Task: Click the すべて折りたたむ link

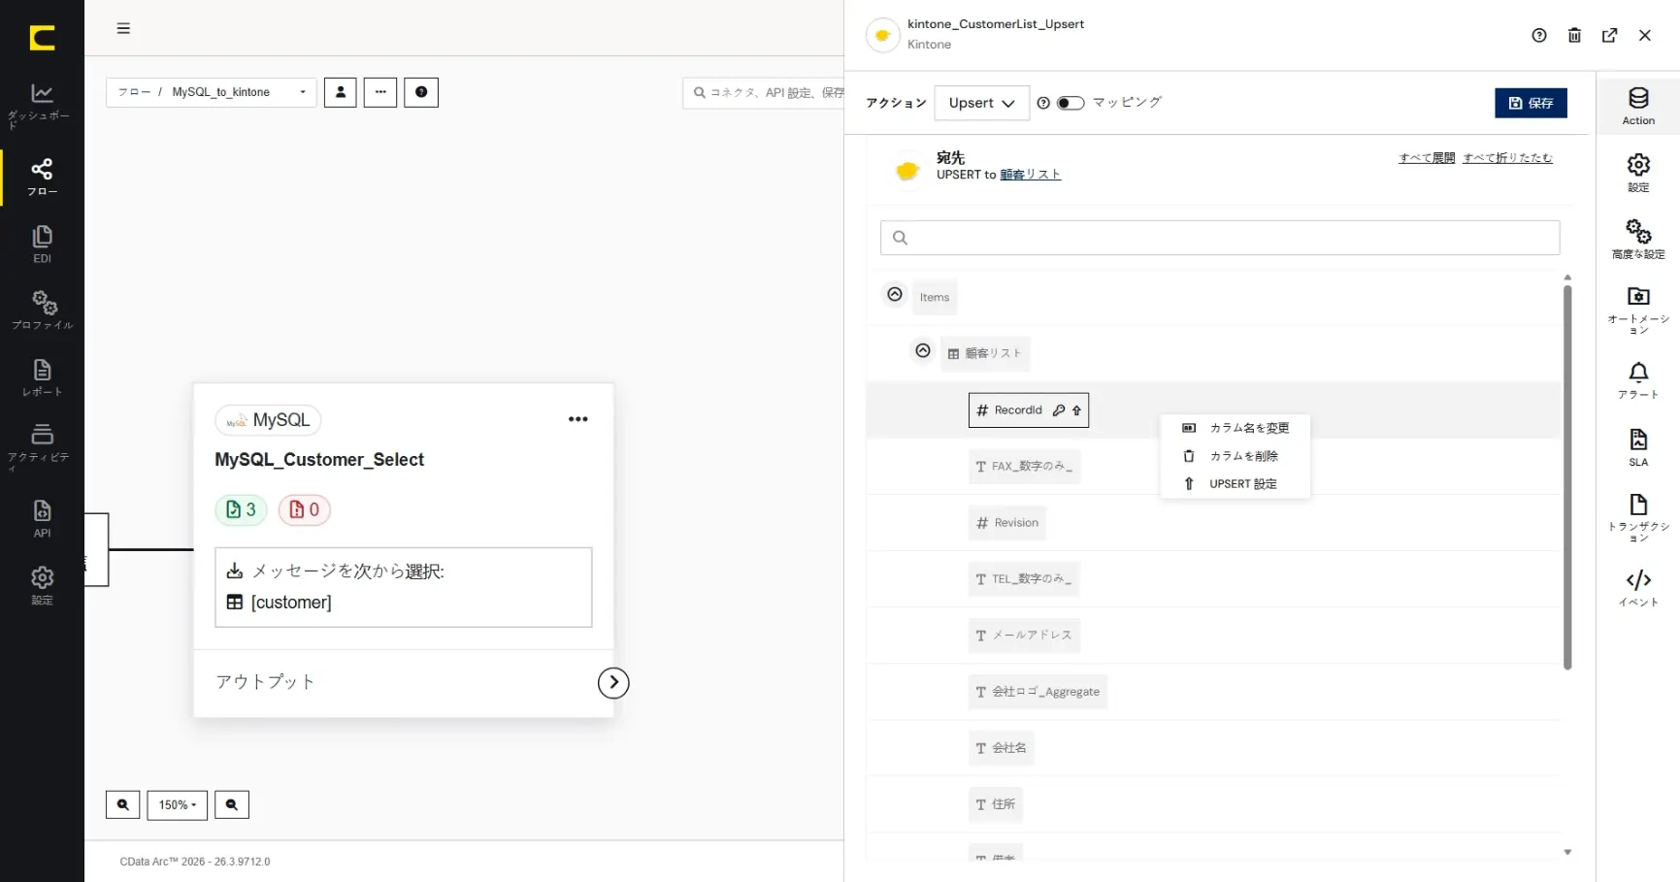Action: (1508, 158)
